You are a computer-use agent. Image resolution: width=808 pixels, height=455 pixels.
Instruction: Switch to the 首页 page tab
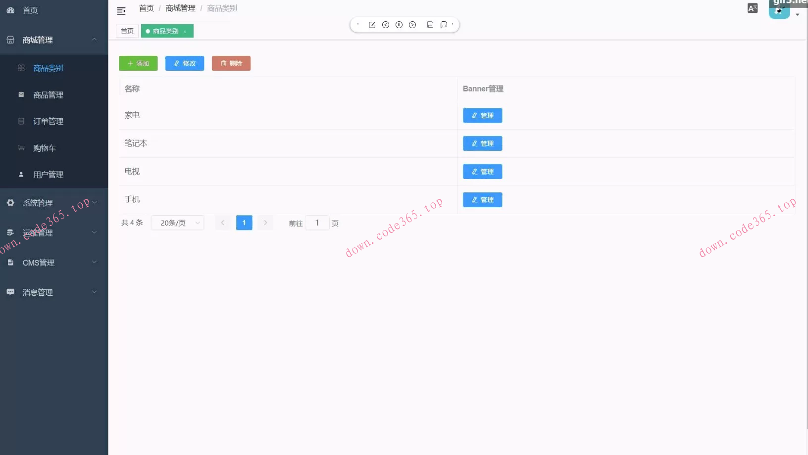127,31
